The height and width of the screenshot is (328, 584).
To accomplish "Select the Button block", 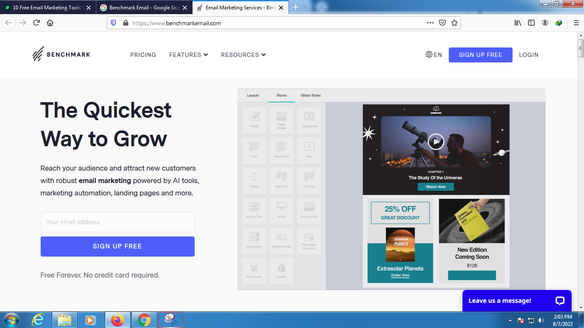I will point(282,210).
